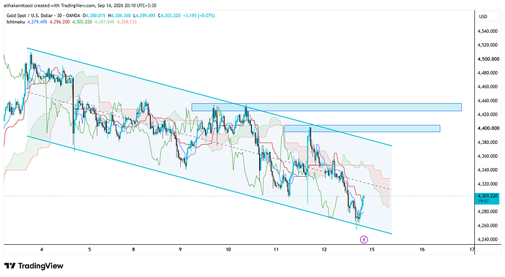The image size is (505, 277).
Task: Click date label 15 on time axis
Action: (x=372, y=249)
